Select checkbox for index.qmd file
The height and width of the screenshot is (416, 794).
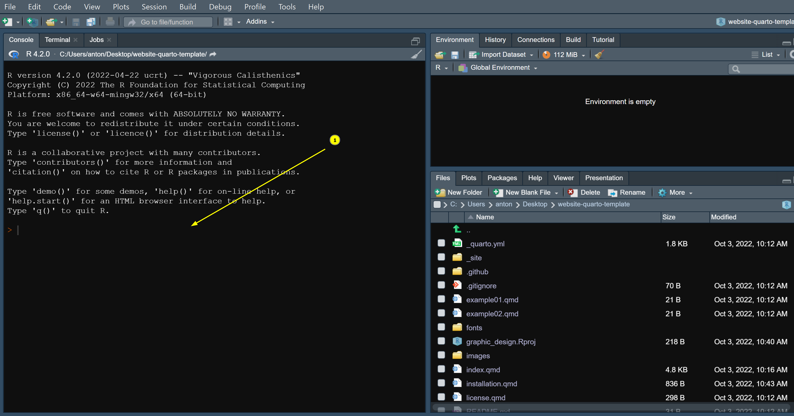coord(441,369)
